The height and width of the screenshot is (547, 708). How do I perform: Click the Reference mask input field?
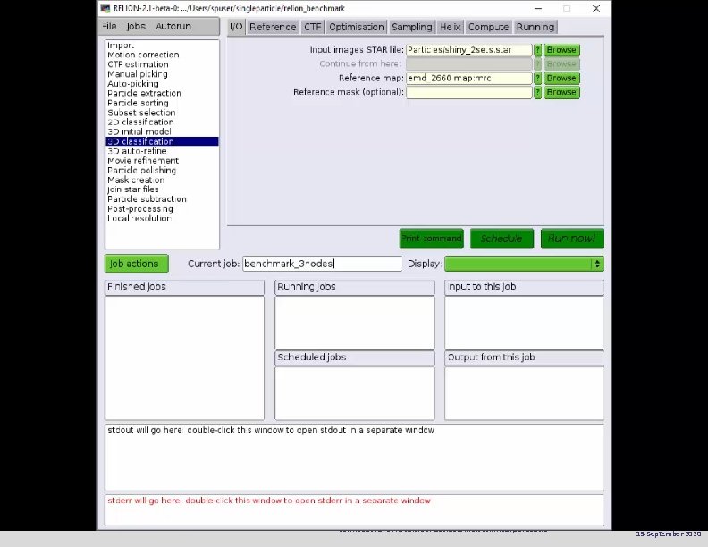[468, 92]
